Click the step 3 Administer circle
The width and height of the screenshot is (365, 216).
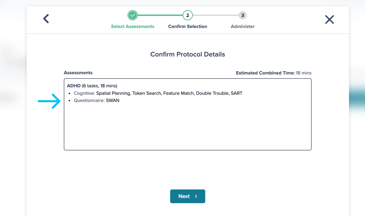[242, 15]
